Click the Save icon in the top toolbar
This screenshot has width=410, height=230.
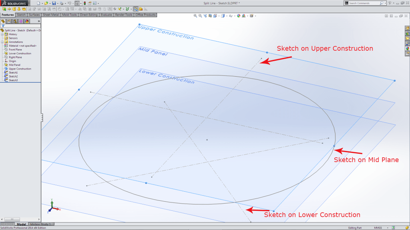(x=54, y=3)
